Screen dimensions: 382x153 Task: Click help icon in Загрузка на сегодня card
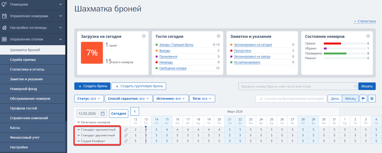pyautogui.click(x=144, y=36)
